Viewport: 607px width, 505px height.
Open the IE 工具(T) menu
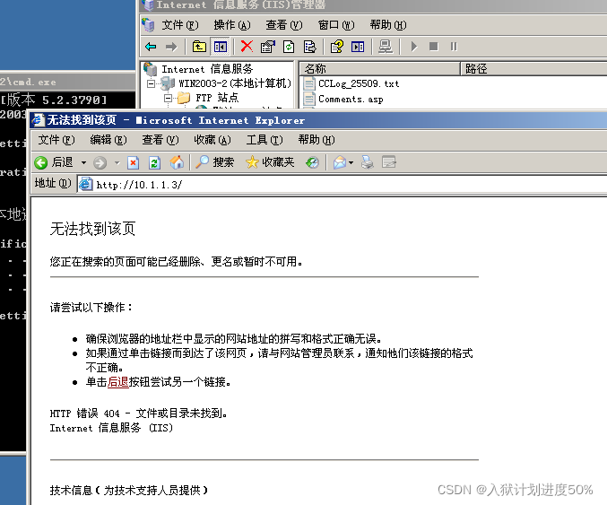(264, 140)
